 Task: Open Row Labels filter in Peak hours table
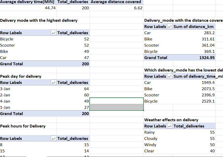pyautogui.click(x=54, y=138)
